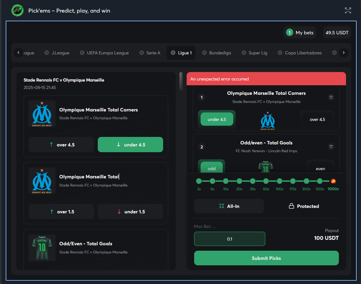This screenshot has height=284, width=361.
Task: Click the bet amount input field
Action: (230, 239)
